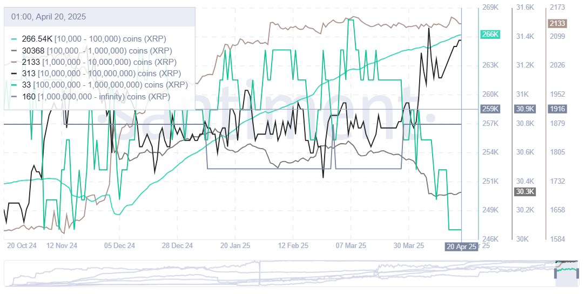Click the 1916 crosshair value label
This screenshot has width=586, height=294.
[557, 109]
